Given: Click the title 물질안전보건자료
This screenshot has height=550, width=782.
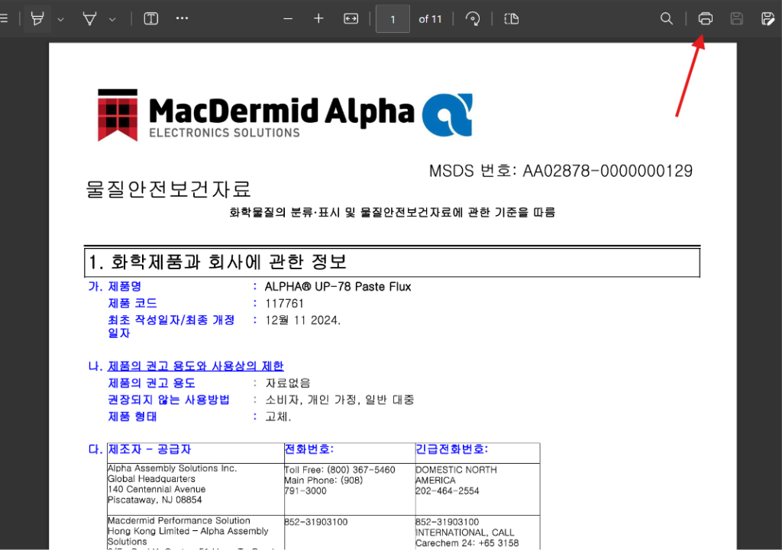Looking at the screenshot, I should [168, 189].
